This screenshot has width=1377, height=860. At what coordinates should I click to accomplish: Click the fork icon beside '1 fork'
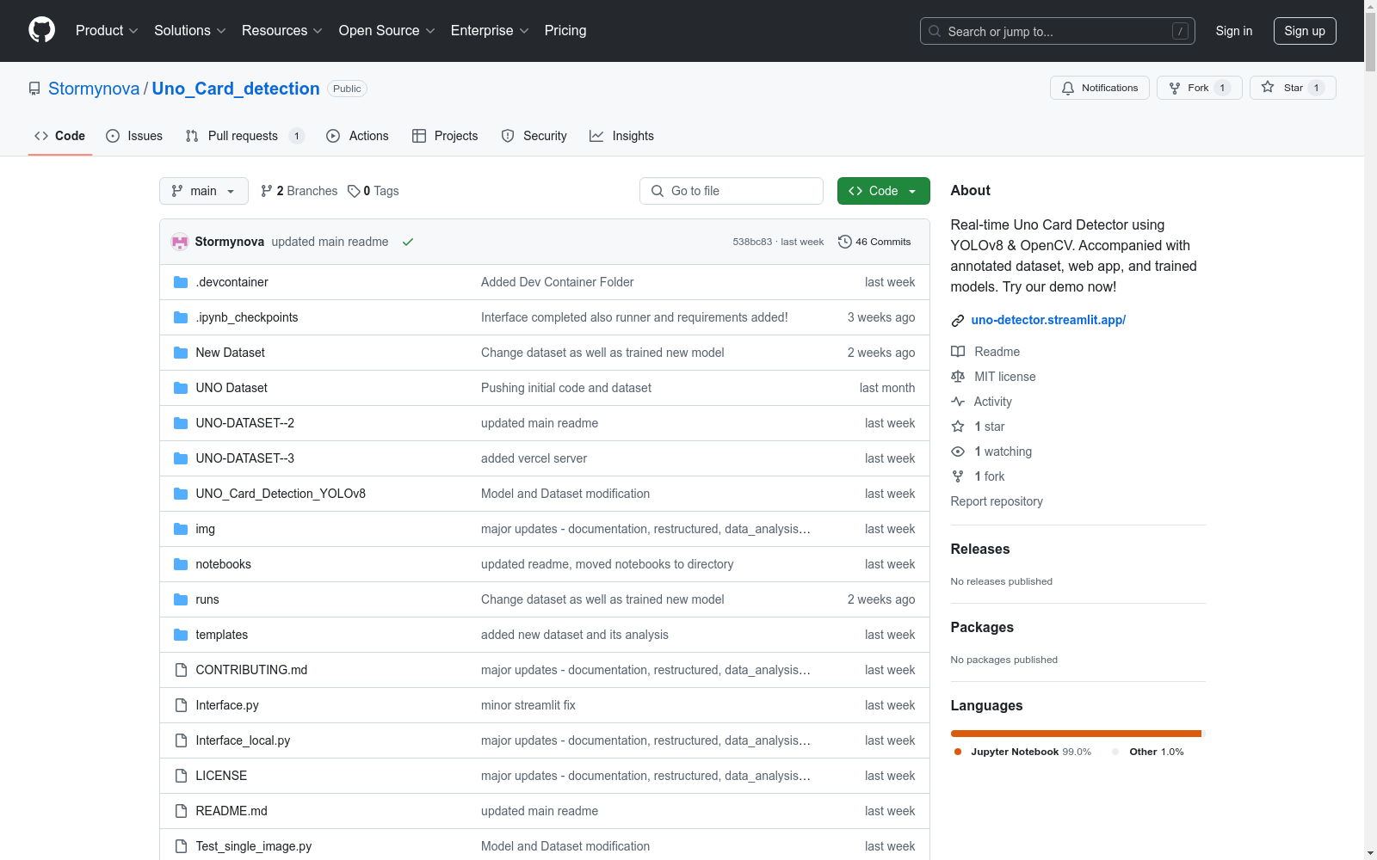(x=958, y=476)
